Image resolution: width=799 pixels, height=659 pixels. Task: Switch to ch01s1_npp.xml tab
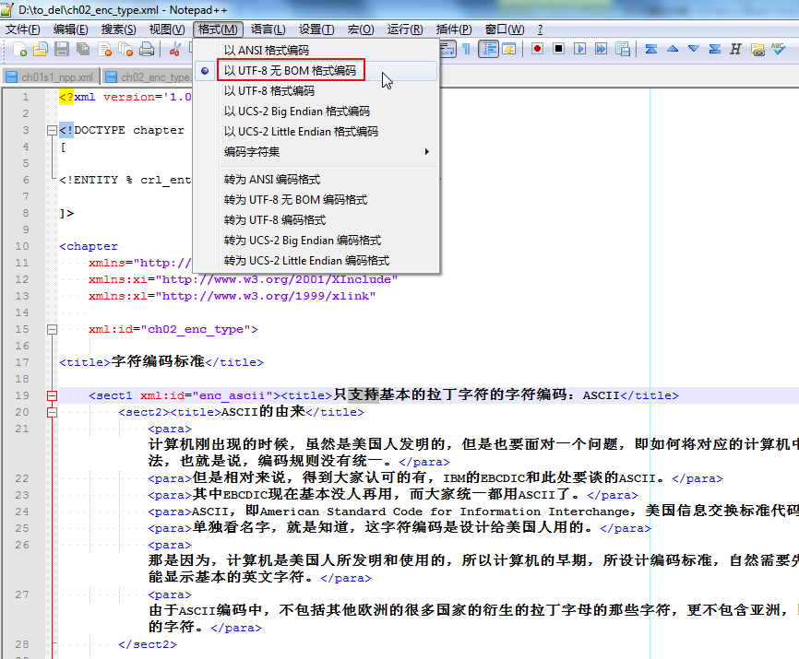click(x=51, y=76)
